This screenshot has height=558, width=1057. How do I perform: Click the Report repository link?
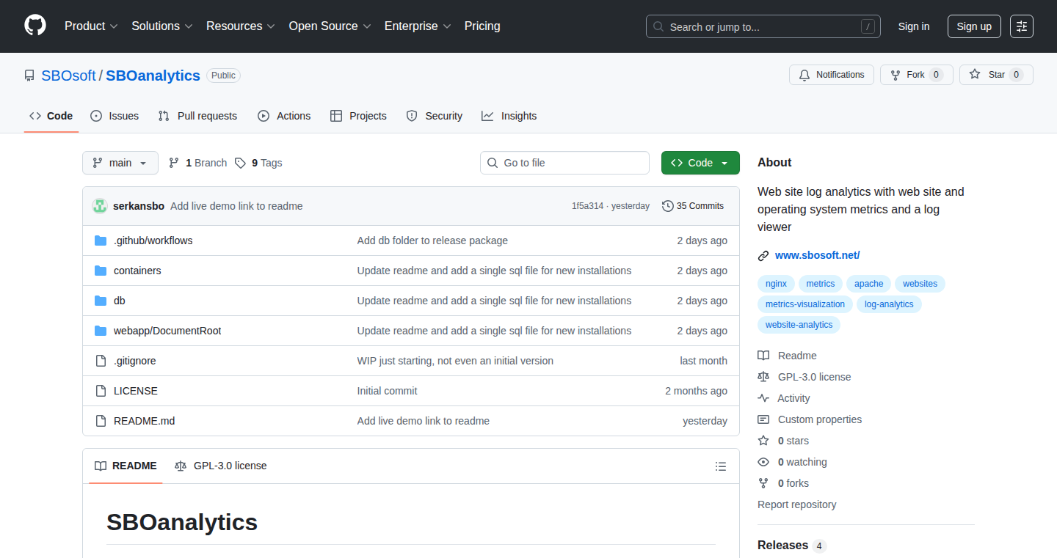[796, 504]
